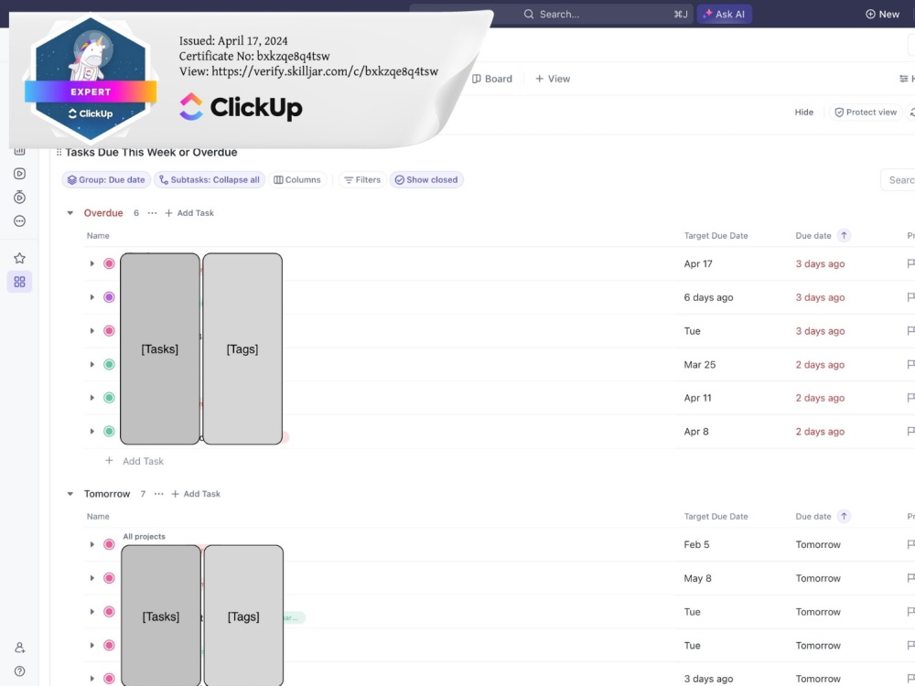Open the Ask AI assistant

click(x=724, y=14)
